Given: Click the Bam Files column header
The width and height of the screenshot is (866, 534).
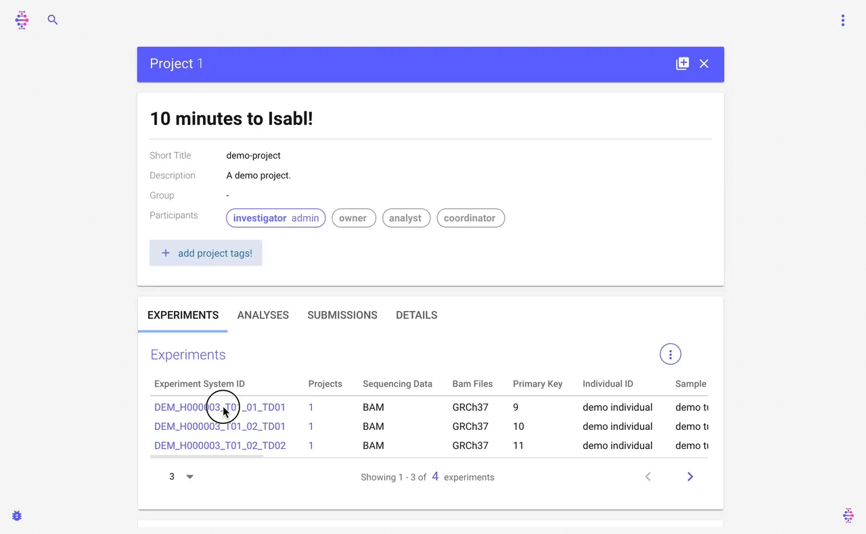Looking at the screenshot, I should [472, 383].
